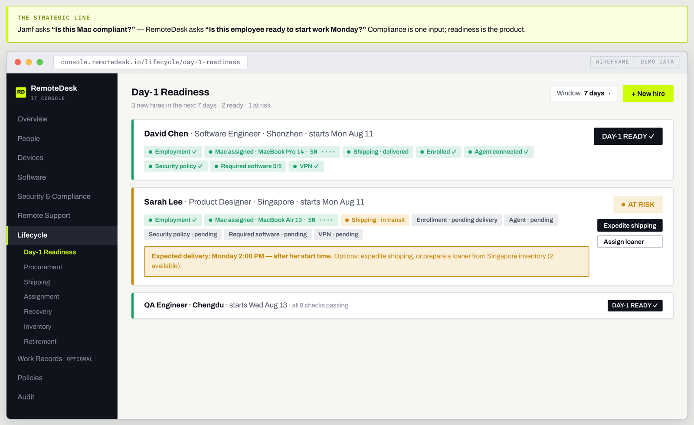The image size is (694, 425).
Task: Open Work Records section
Action: [40, 359]
